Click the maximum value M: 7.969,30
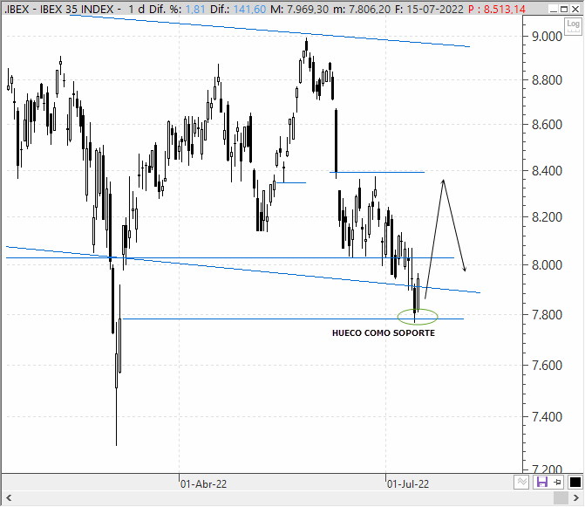Image resolution: width=585 pixels, height=507 pixels. coord(300,9)
